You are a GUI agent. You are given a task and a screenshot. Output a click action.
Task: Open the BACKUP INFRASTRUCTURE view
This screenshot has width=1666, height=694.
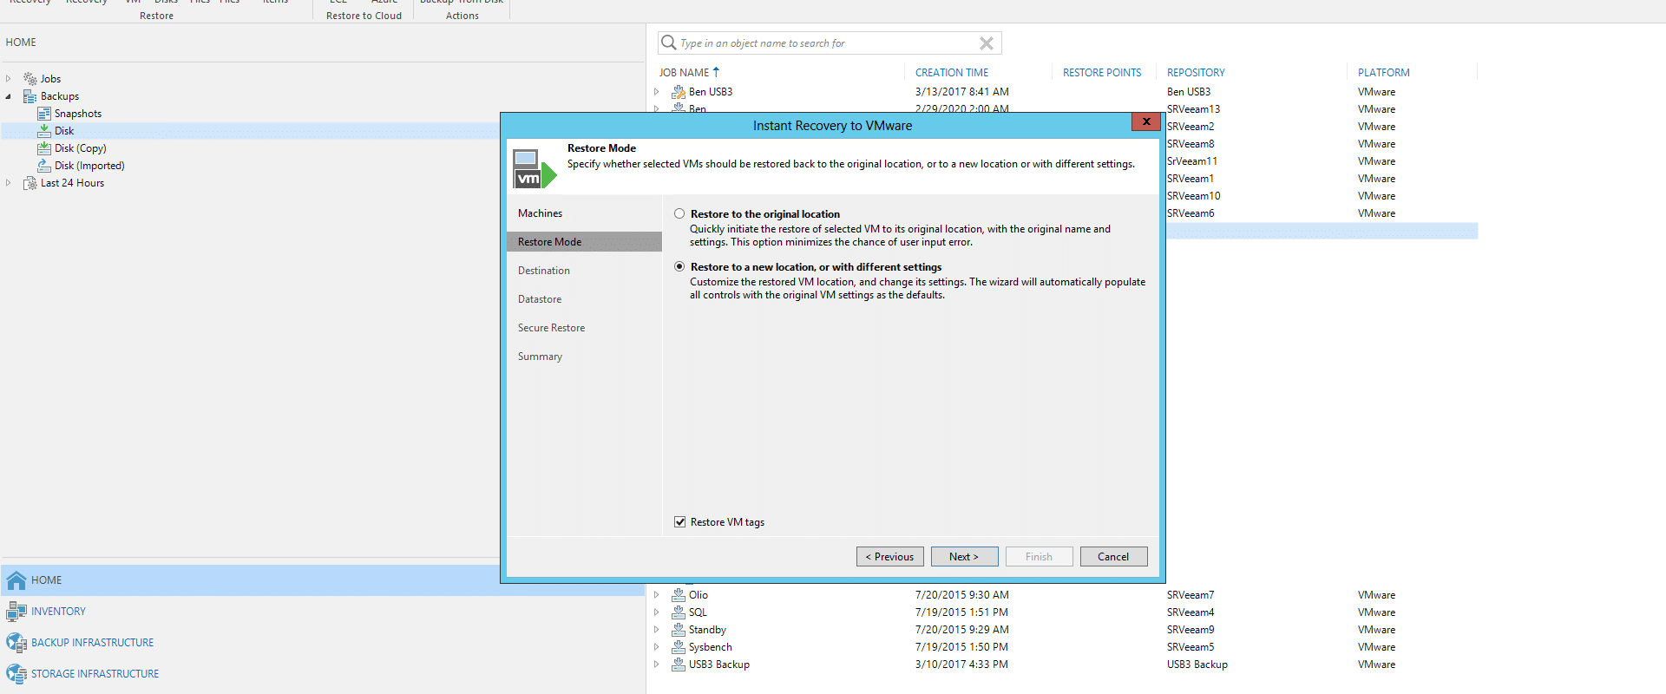[92, 643]
